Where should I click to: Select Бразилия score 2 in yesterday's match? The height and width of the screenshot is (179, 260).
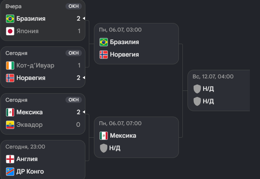(x=78, y=19)
